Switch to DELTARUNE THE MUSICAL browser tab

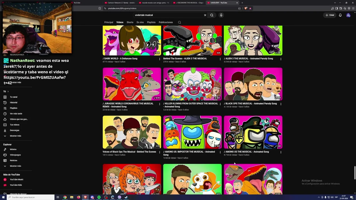click(x=189, y=3)
